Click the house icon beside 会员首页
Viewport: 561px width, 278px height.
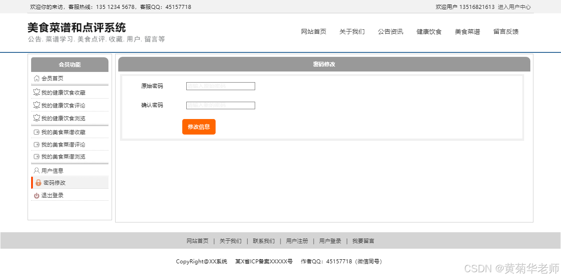[36, 78]
